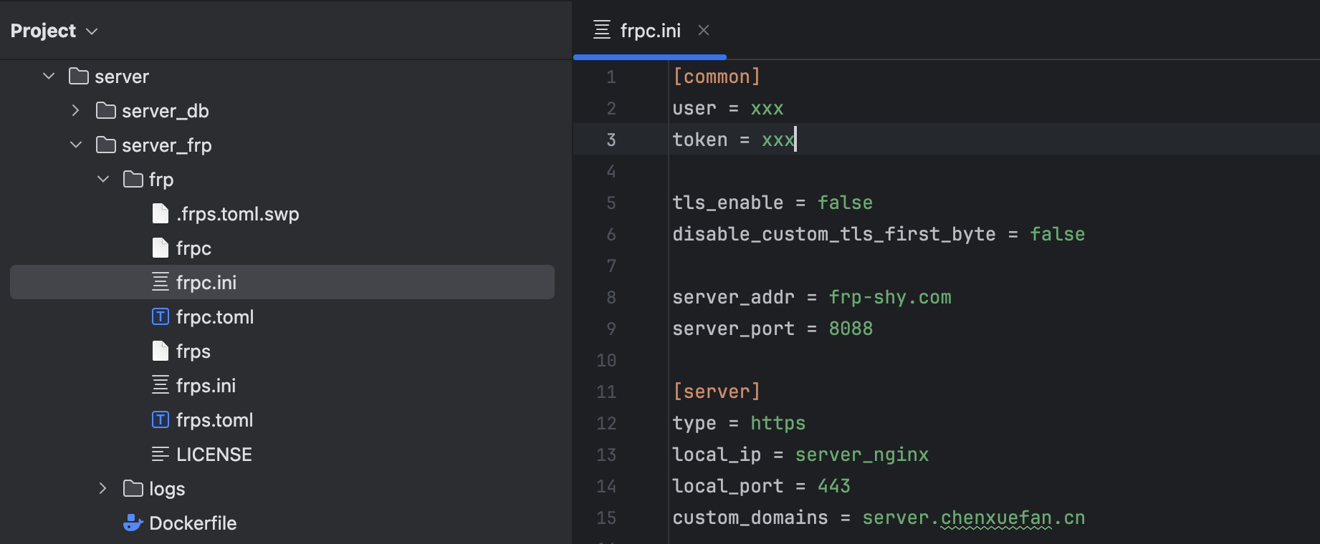The height and width of the screenshot is (544, 1320).
Task: Click the .frps.toml.swp file icon
Action: click(161, 214)
